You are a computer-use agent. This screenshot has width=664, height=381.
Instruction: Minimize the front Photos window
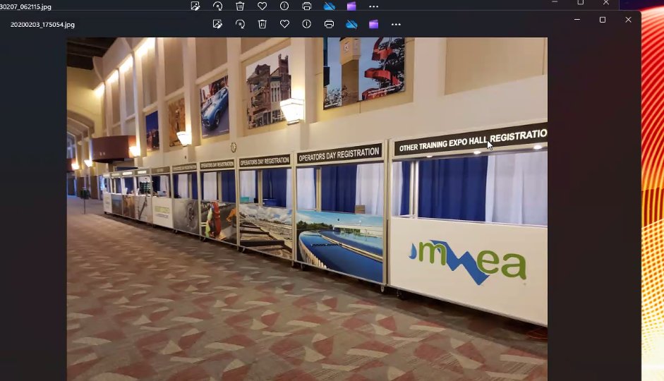click(577, 20)
